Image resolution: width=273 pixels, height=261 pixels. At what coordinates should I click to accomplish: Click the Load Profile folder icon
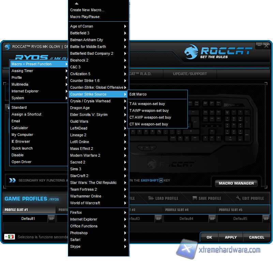point(151,198)
